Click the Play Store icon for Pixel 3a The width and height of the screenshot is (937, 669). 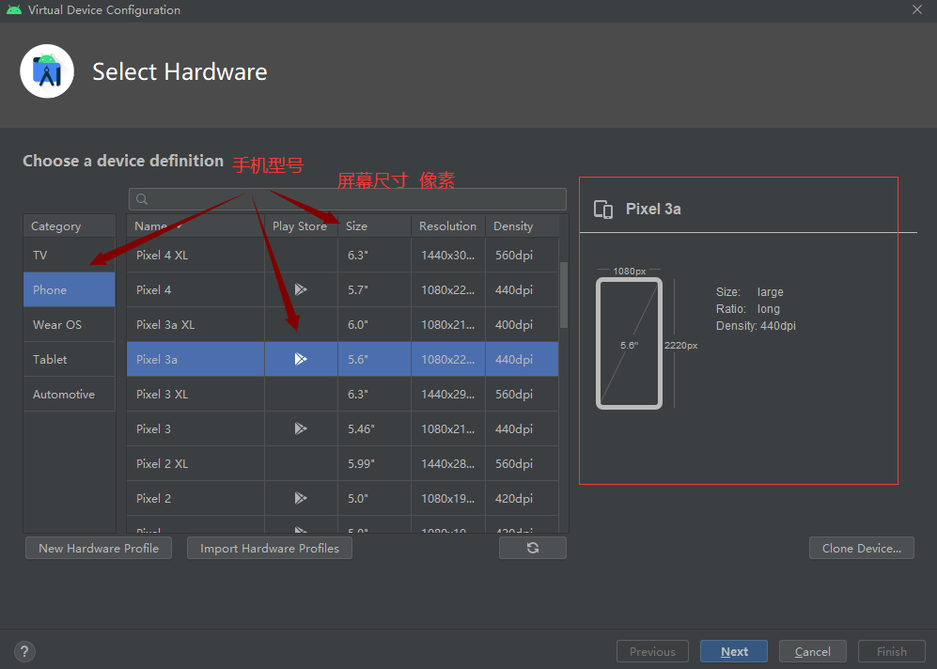(x=301, y=358)
